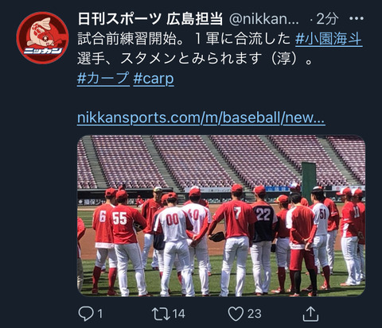Viewport: 382px width, 328px height.
Task: Open the red Nikkan carp profile avatar
Action: [x=42, y=38]
